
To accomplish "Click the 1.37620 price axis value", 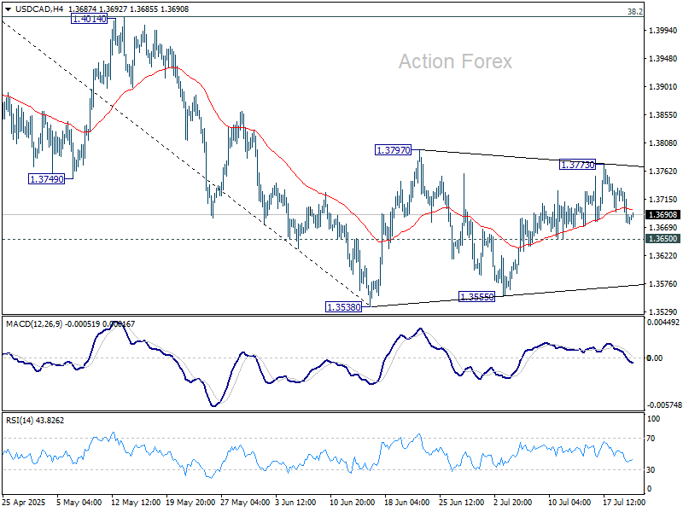I will (663, 172).
